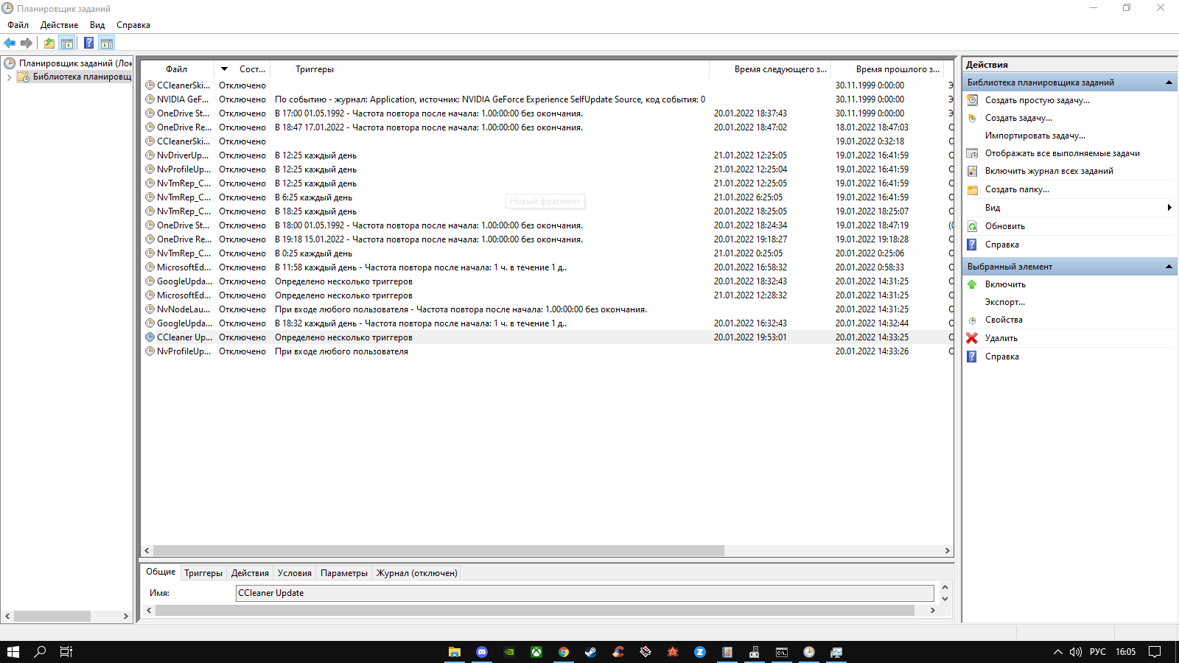Screen dimensions: 1179x663
Task: Click details pane vertical scroll down arrow
Action: 945,599
